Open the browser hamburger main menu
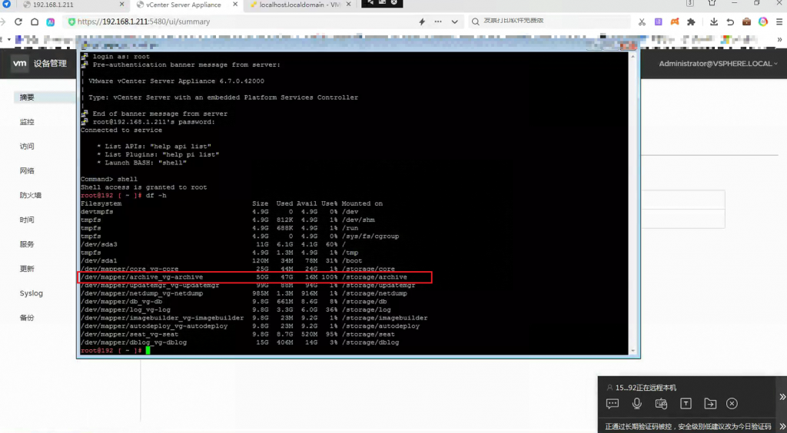This screenshot has width=787, height=433. pyautogui.click(x=780, y=22)
